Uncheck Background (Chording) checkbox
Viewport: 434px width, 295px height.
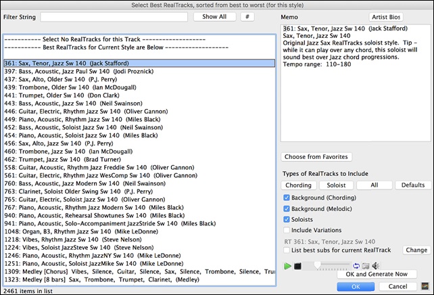(287, 198)
